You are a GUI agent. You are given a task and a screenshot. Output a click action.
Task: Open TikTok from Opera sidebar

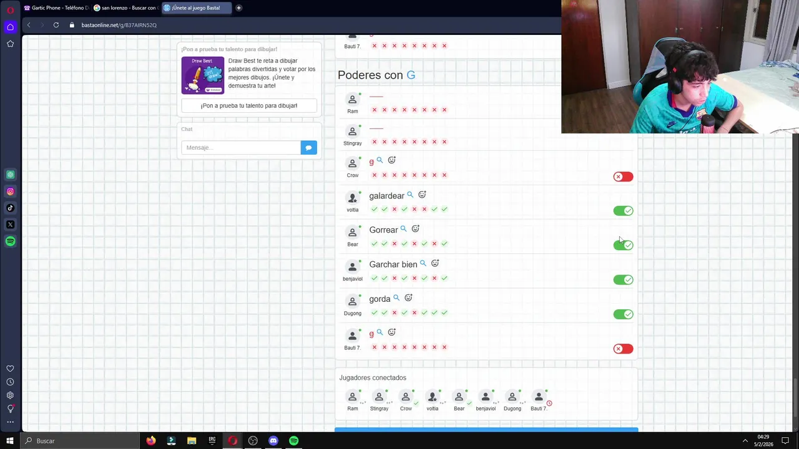tap(10, 208)
